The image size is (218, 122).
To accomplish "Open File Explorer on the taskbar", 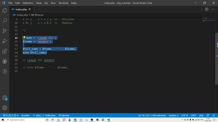I will coord(58,120).
